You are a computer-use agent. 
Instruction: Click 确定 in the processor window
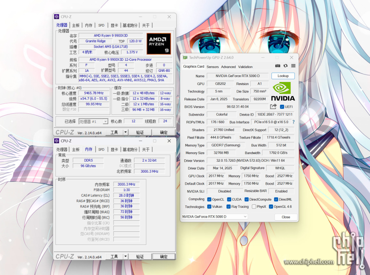point(164,132)
